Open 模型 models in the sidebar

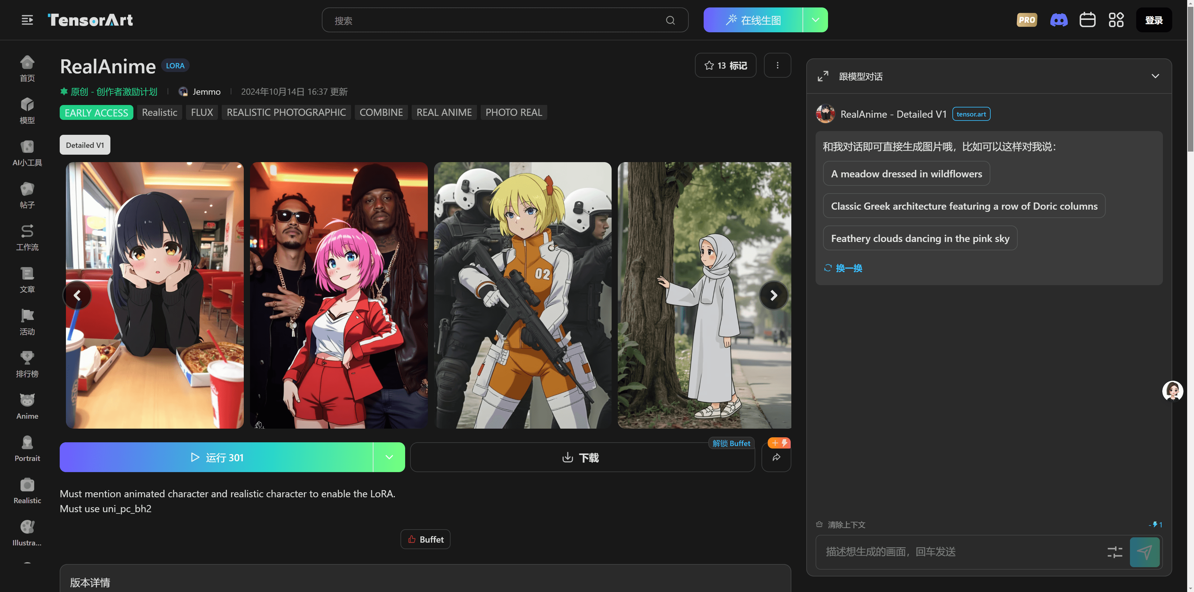pos(27,111)
